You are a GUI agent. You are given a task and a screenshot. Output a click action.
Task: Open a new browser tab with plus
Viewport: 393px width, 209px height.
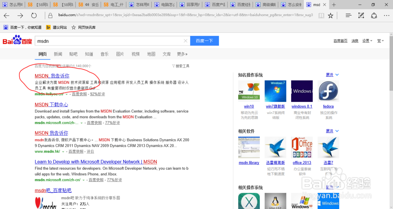pyautogui.click(x=334, y=4)
